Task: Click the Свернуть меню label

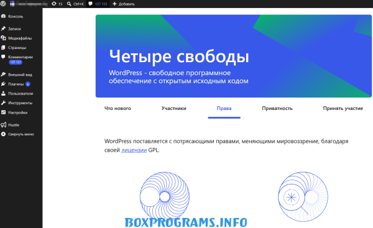Action: [x=21, y=134]
